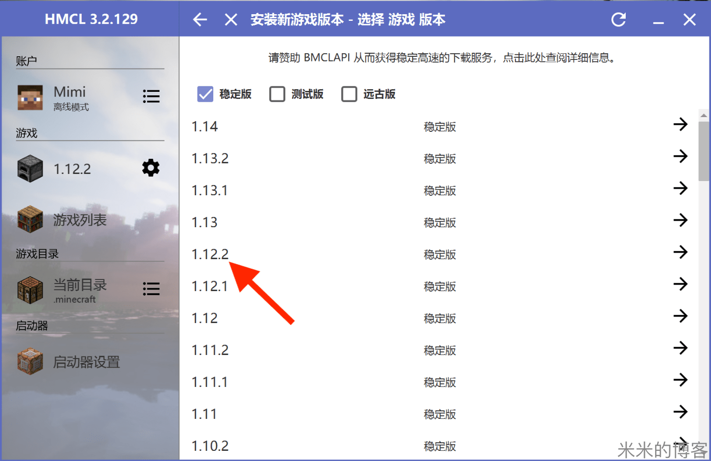Go back with the left arrow
Viewport: 711px width, 461px height.
click(x=200, y=19)
